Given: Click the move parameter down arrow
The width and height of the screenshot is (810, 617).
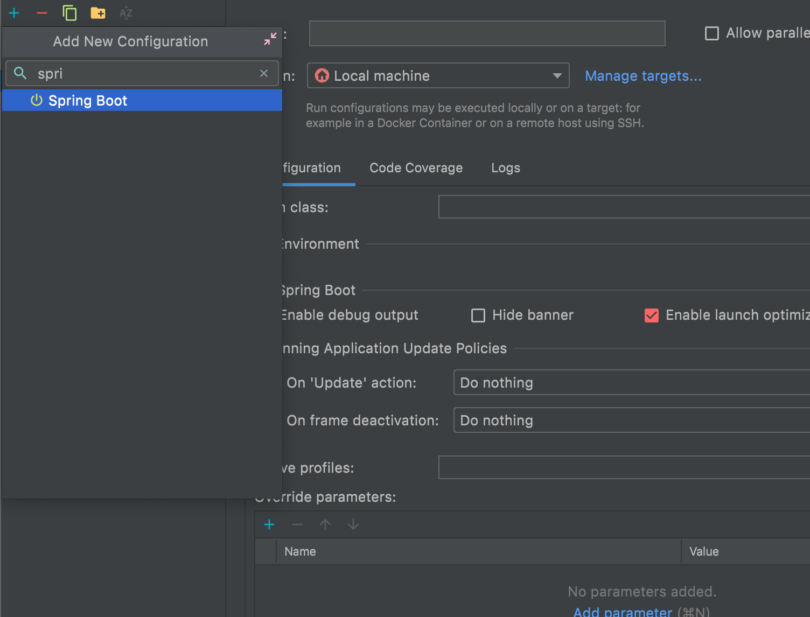Looking at the screenshot, I should click(x=353, y=524).
